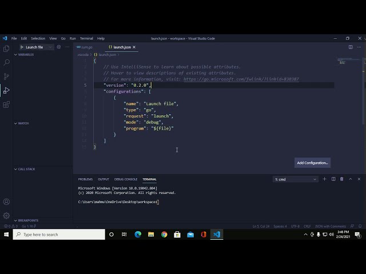Screen dimensions: 366x274
Task: Open the Help menu
Action: pos(101,38)
